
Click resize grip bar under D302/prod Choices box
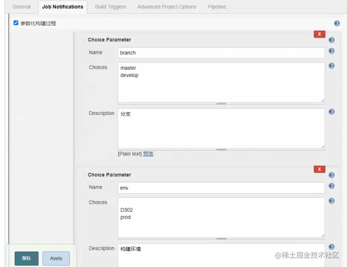click(221, 239)
